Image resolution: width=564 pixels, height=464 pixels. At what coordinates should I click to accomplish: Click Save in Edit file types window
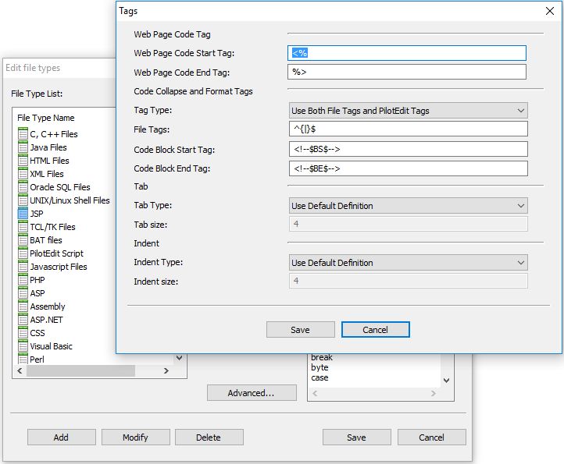point(356,437)
